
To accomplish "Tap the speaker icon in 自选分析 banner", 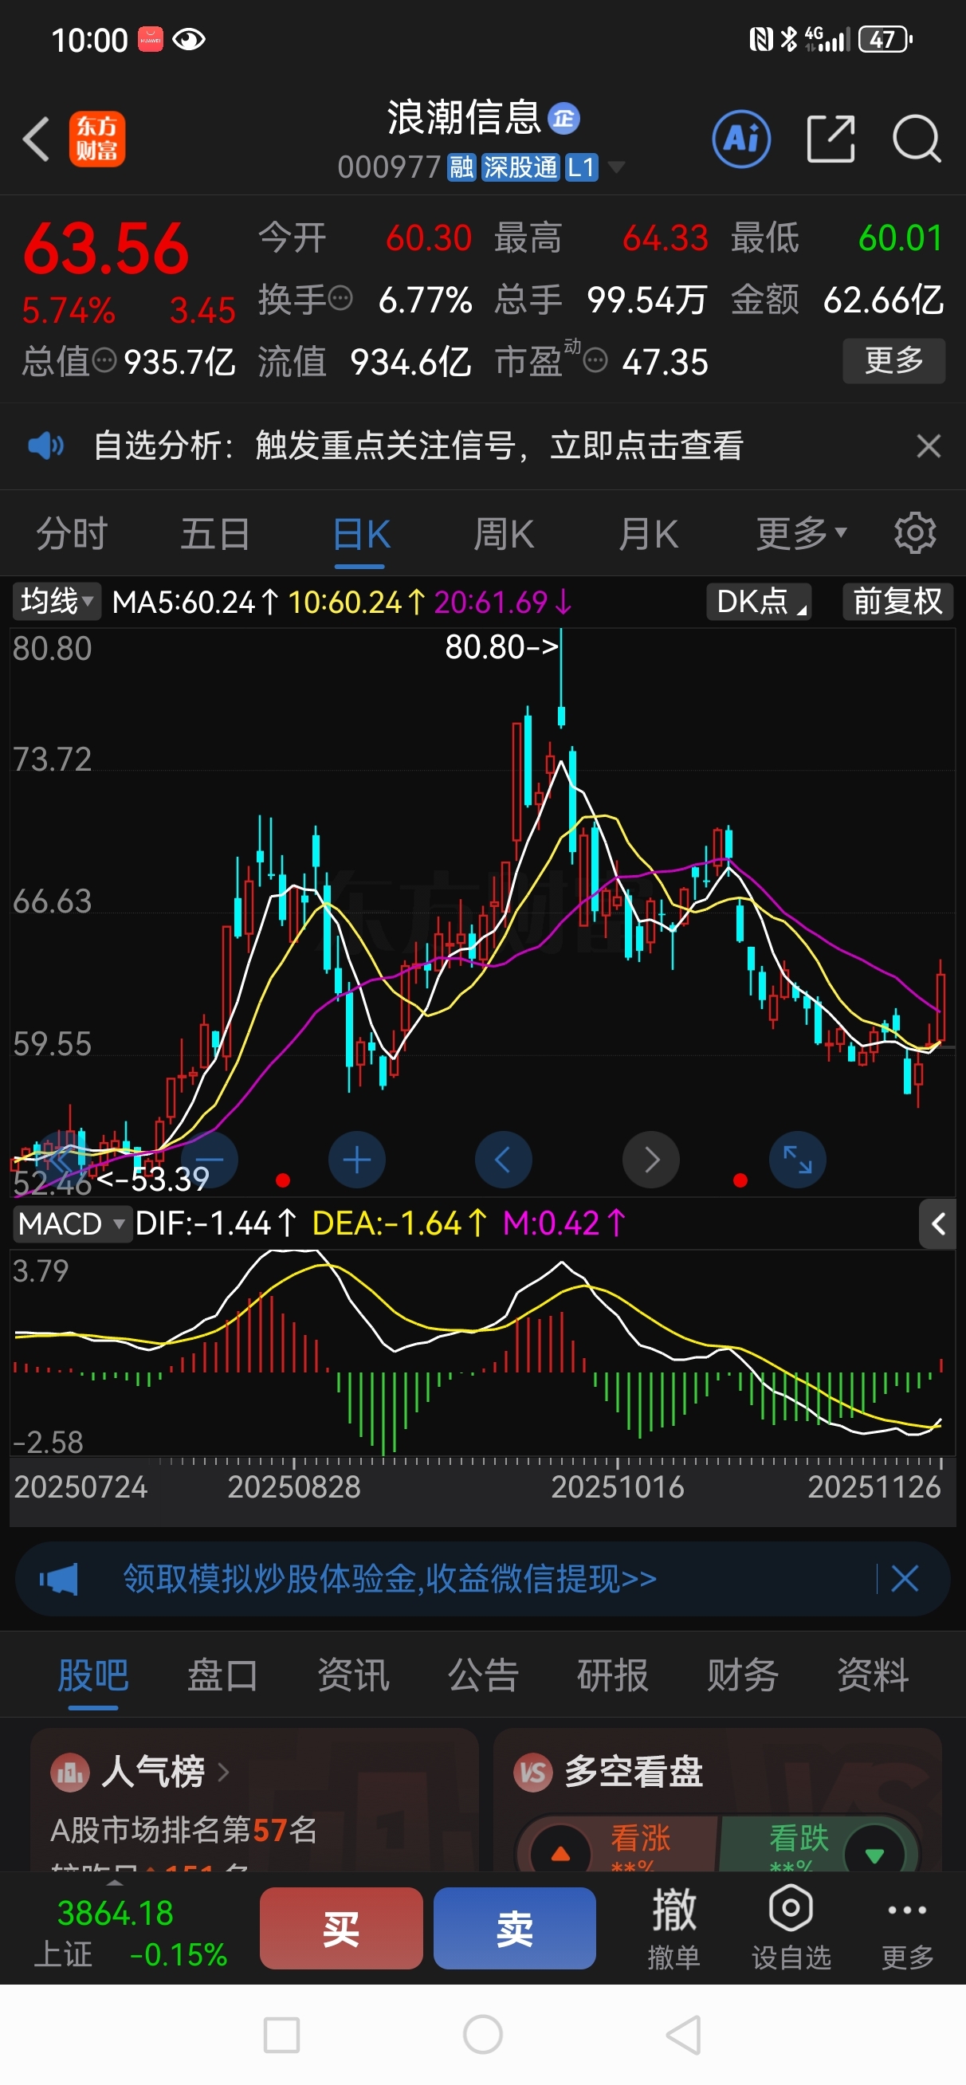I will (x=45, y=446).
